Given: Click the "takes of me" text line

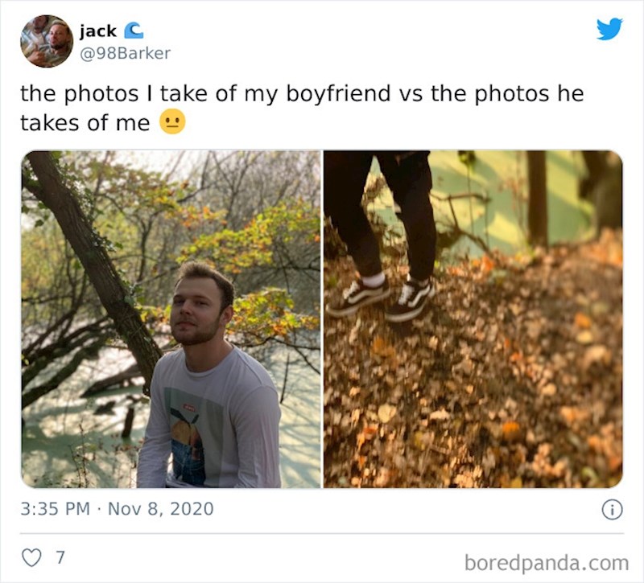Looking at the screenshot, I should click(85, 122).
